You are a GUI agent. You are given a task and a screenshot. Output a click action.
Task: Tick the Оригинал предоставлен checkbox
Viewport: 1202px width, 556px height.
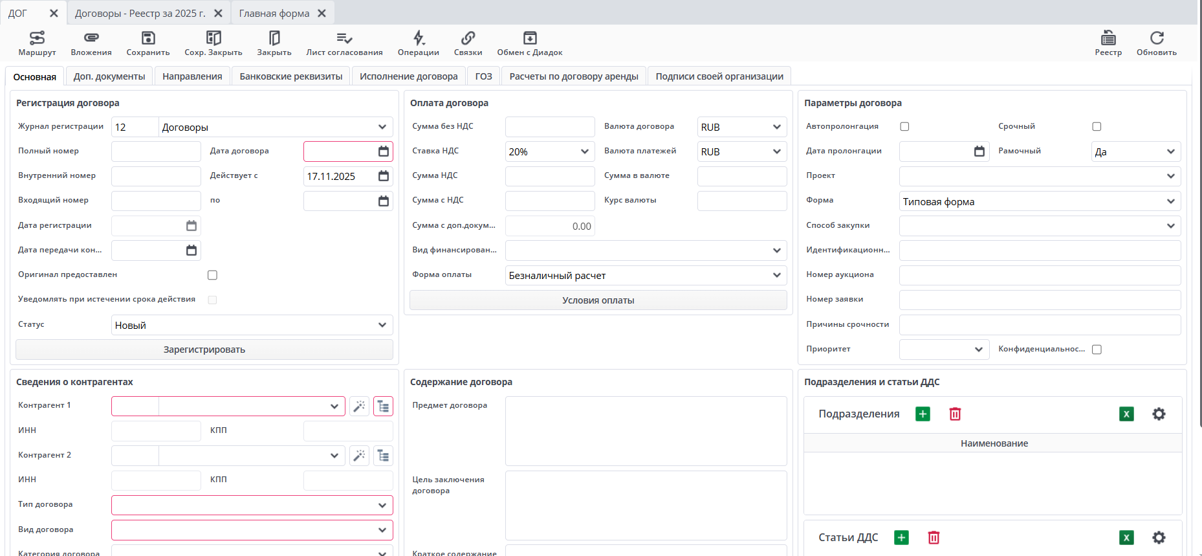[x=212, y=275]
